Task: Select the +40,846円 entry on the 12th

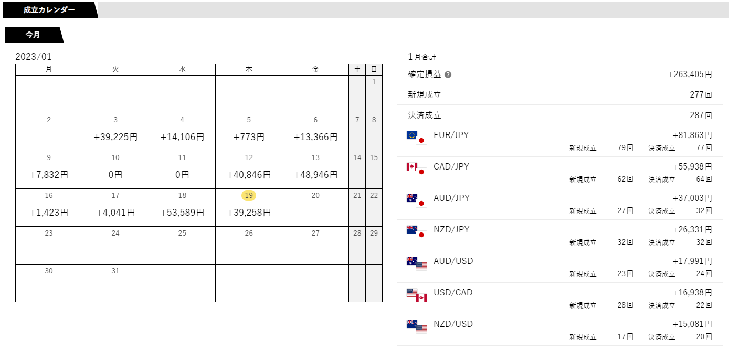Action: click(249, 175)
